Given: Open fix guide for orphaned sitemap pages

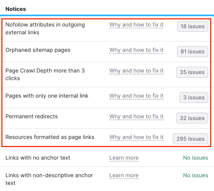Looking at the screenshot, I should (x=136, y=50).
